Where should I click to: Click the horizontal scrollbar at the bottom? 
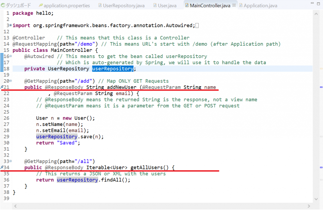[158, 207]
